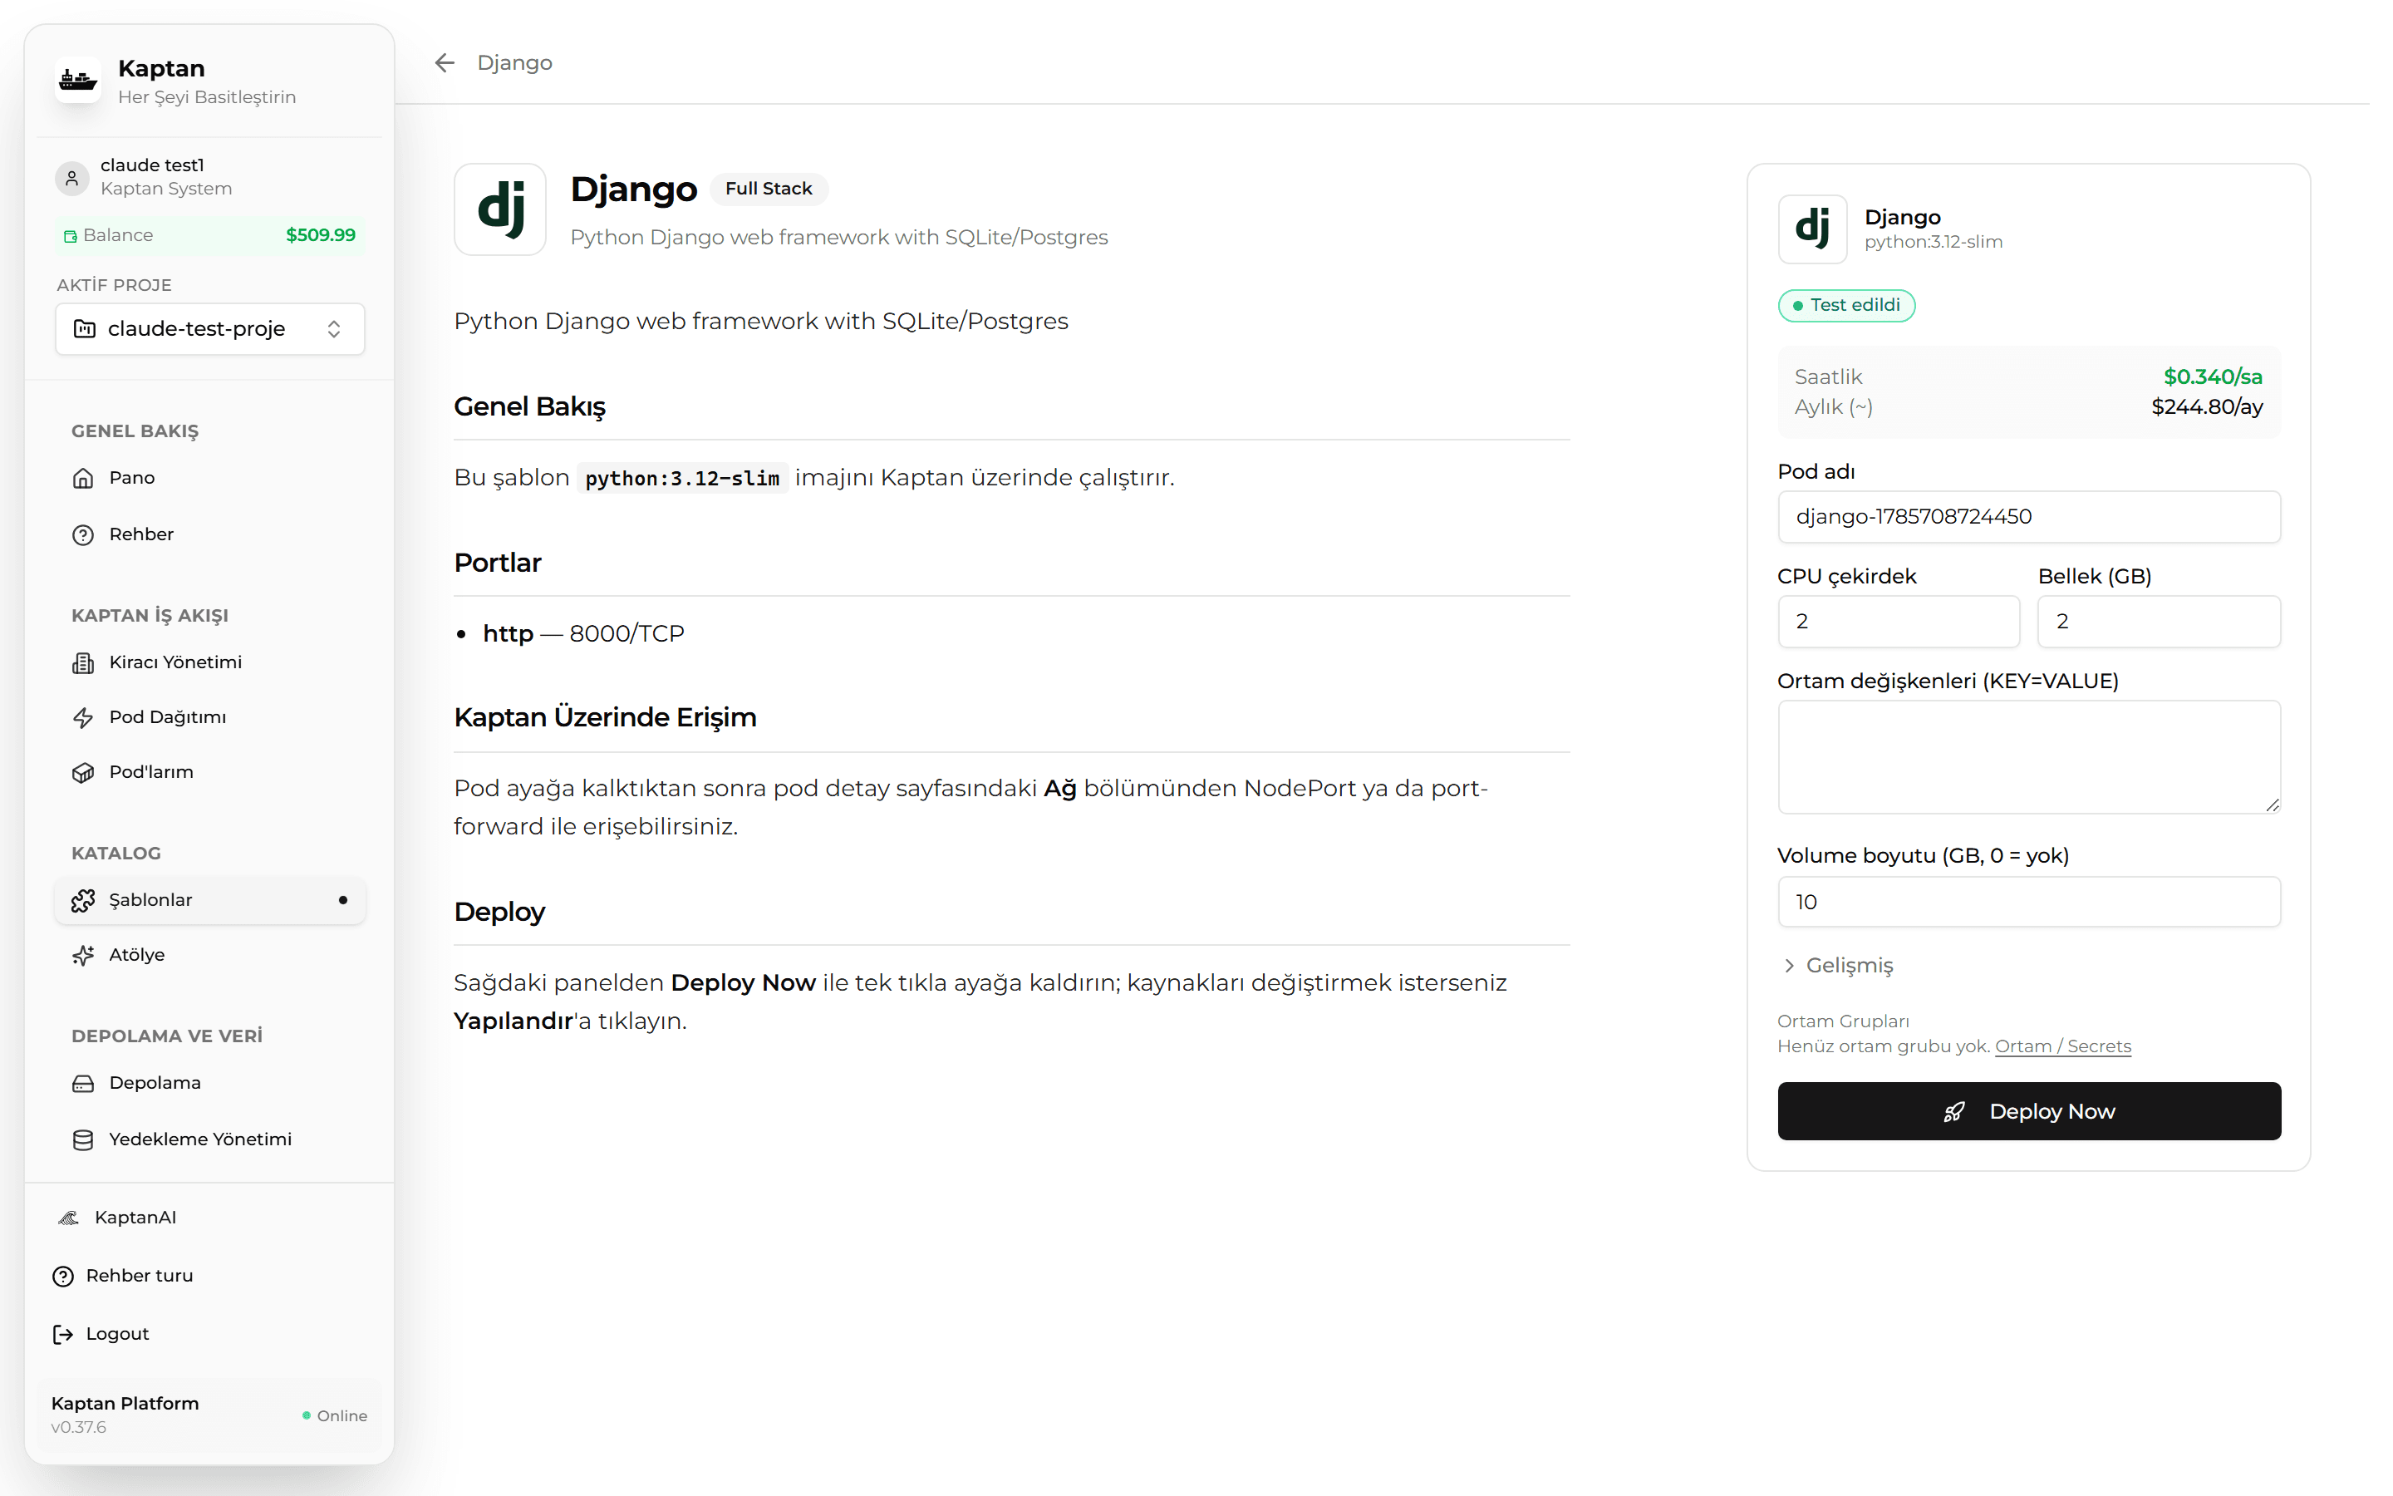Open Pano via its home icon

(83, 478)
